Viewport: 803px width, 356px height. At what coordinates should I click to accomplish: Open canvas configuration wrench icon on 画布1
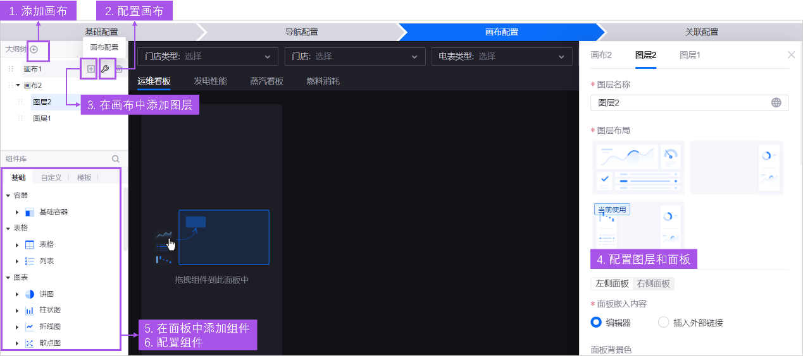pos(106,69)
